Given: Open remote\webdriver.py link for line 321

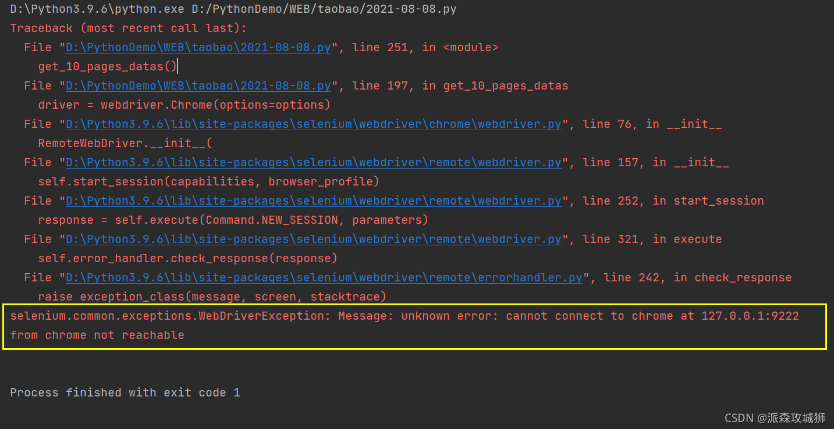Looking at the screenshot, I should [x=314, y=239].
